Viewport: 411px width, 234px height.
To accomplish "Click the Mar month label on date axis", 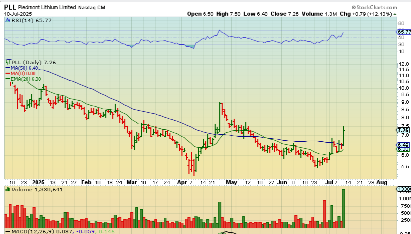I will click(132, 182).
